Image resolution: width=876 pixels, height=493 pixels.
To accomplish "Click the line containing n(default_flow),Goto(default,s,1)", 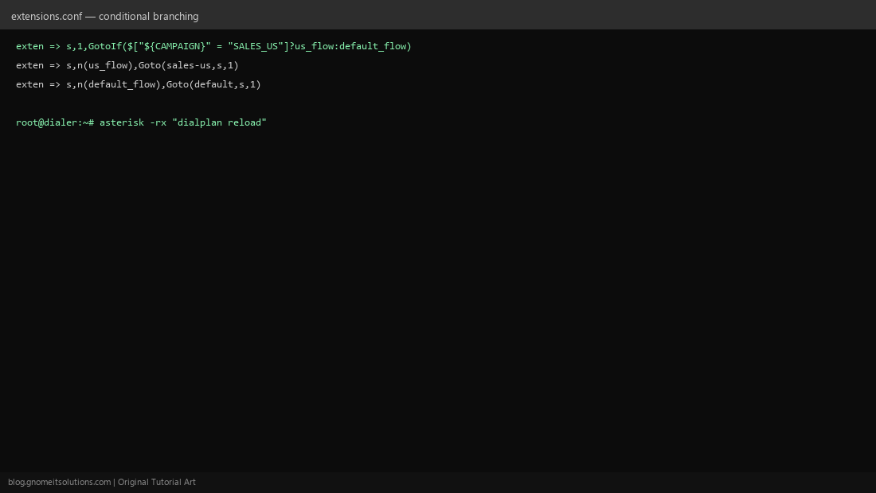I will [139, 84].
